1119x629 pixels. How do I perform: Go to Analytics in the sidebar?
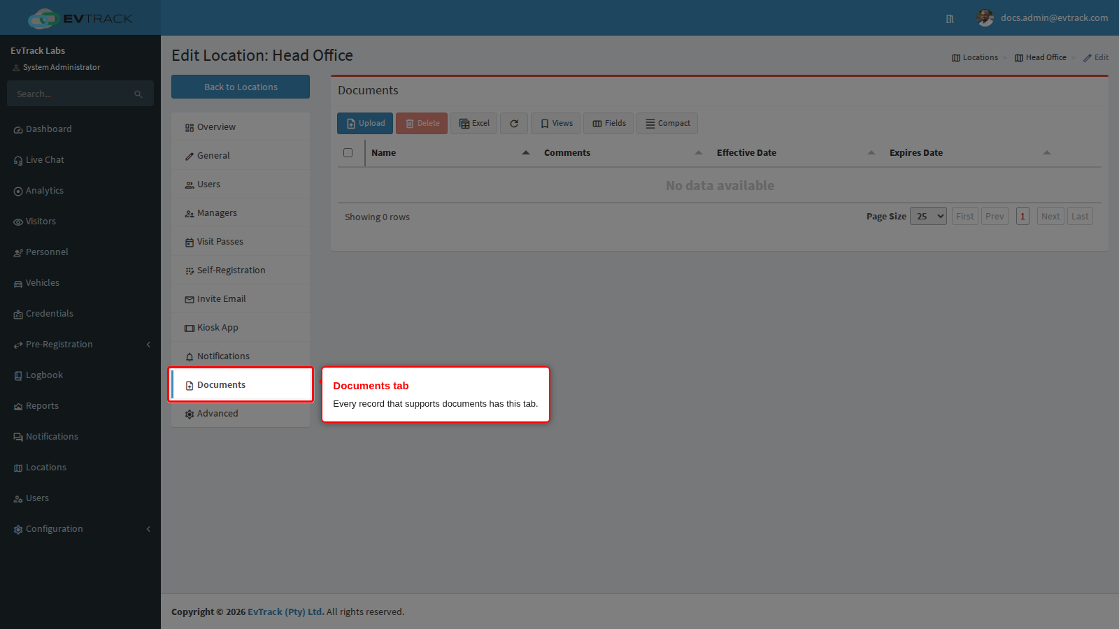80,191
